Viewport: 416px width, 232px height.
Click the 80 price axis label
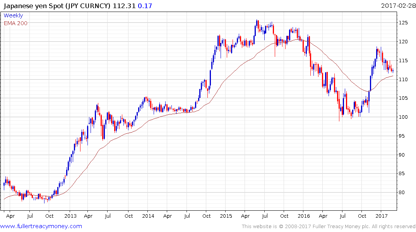[x=402, y=193]
